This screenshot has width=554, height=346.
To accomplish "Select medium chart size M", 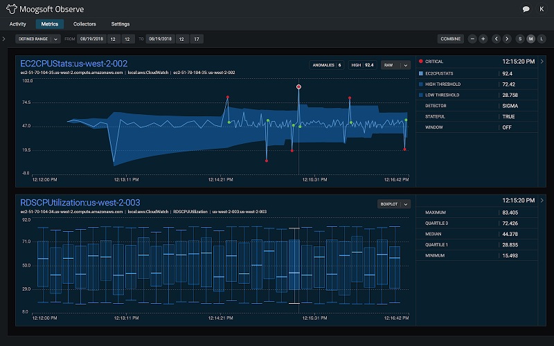I will (531, 39).
